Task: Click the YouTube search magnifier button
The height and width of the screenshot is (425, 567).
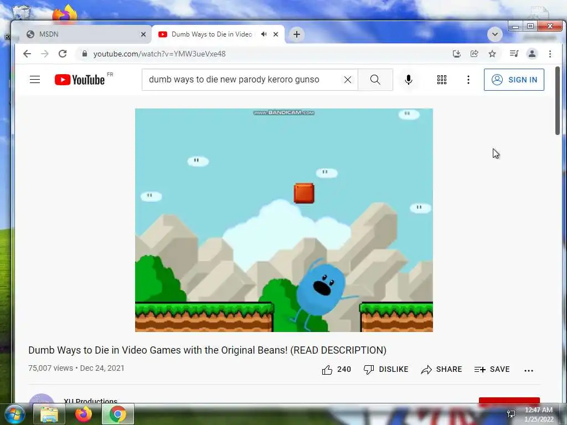Action: (375, 80)
